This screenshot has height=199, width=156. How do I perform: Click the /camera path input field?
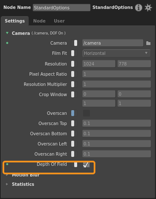[113, 43]
